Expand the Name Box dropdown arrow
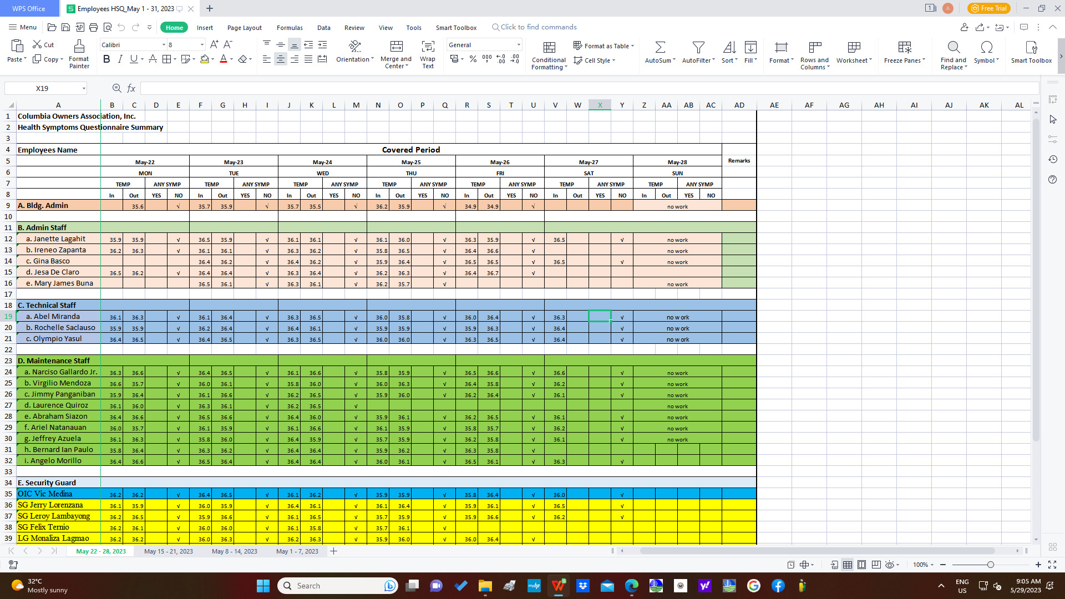 click(x=84, y=89)
